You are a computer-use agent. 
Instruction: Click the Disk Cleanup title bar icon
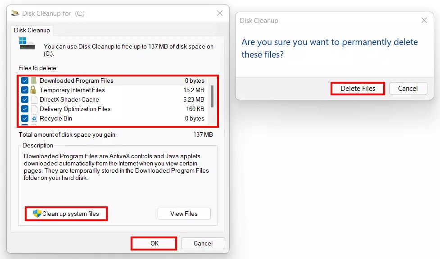[15, 13]
